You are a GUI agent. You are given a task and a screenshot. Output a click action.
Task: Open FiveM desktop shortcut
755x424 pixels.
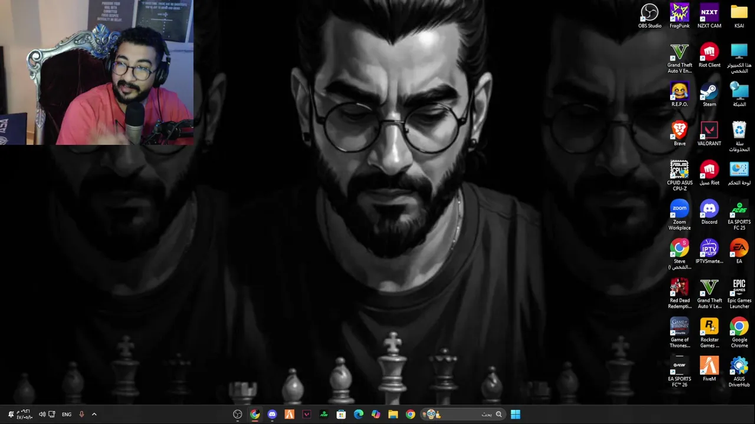click(x=709, y=369)
